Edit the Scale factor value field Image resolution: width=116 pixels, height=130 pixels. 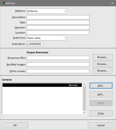click(x=35, y=44)
